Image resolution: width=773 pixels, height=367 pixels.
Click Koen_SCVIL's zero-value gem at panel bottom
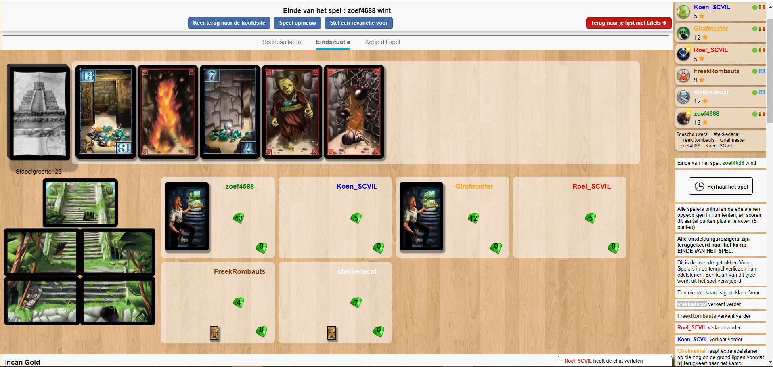(379, 248)
